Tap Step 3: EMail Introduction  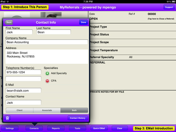[x=154, y=128]
